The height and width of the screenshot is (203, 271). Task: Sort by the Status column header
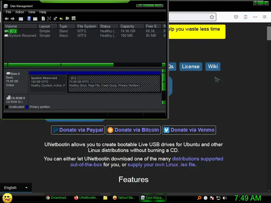click(x=109, y=26)
